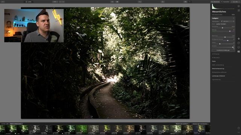The width and height of the screenshot is (241, 135).
Task: Select the Portrait face icon in sidebar
Action: pos(239,47)
